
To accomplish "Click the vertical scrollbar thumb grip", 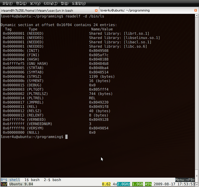I will (x=197, y=176).
